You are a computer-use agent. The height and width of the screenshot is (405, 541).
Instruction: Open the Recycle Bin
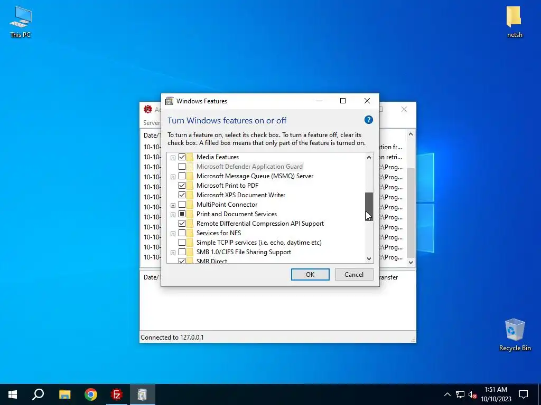pos(515,335)
